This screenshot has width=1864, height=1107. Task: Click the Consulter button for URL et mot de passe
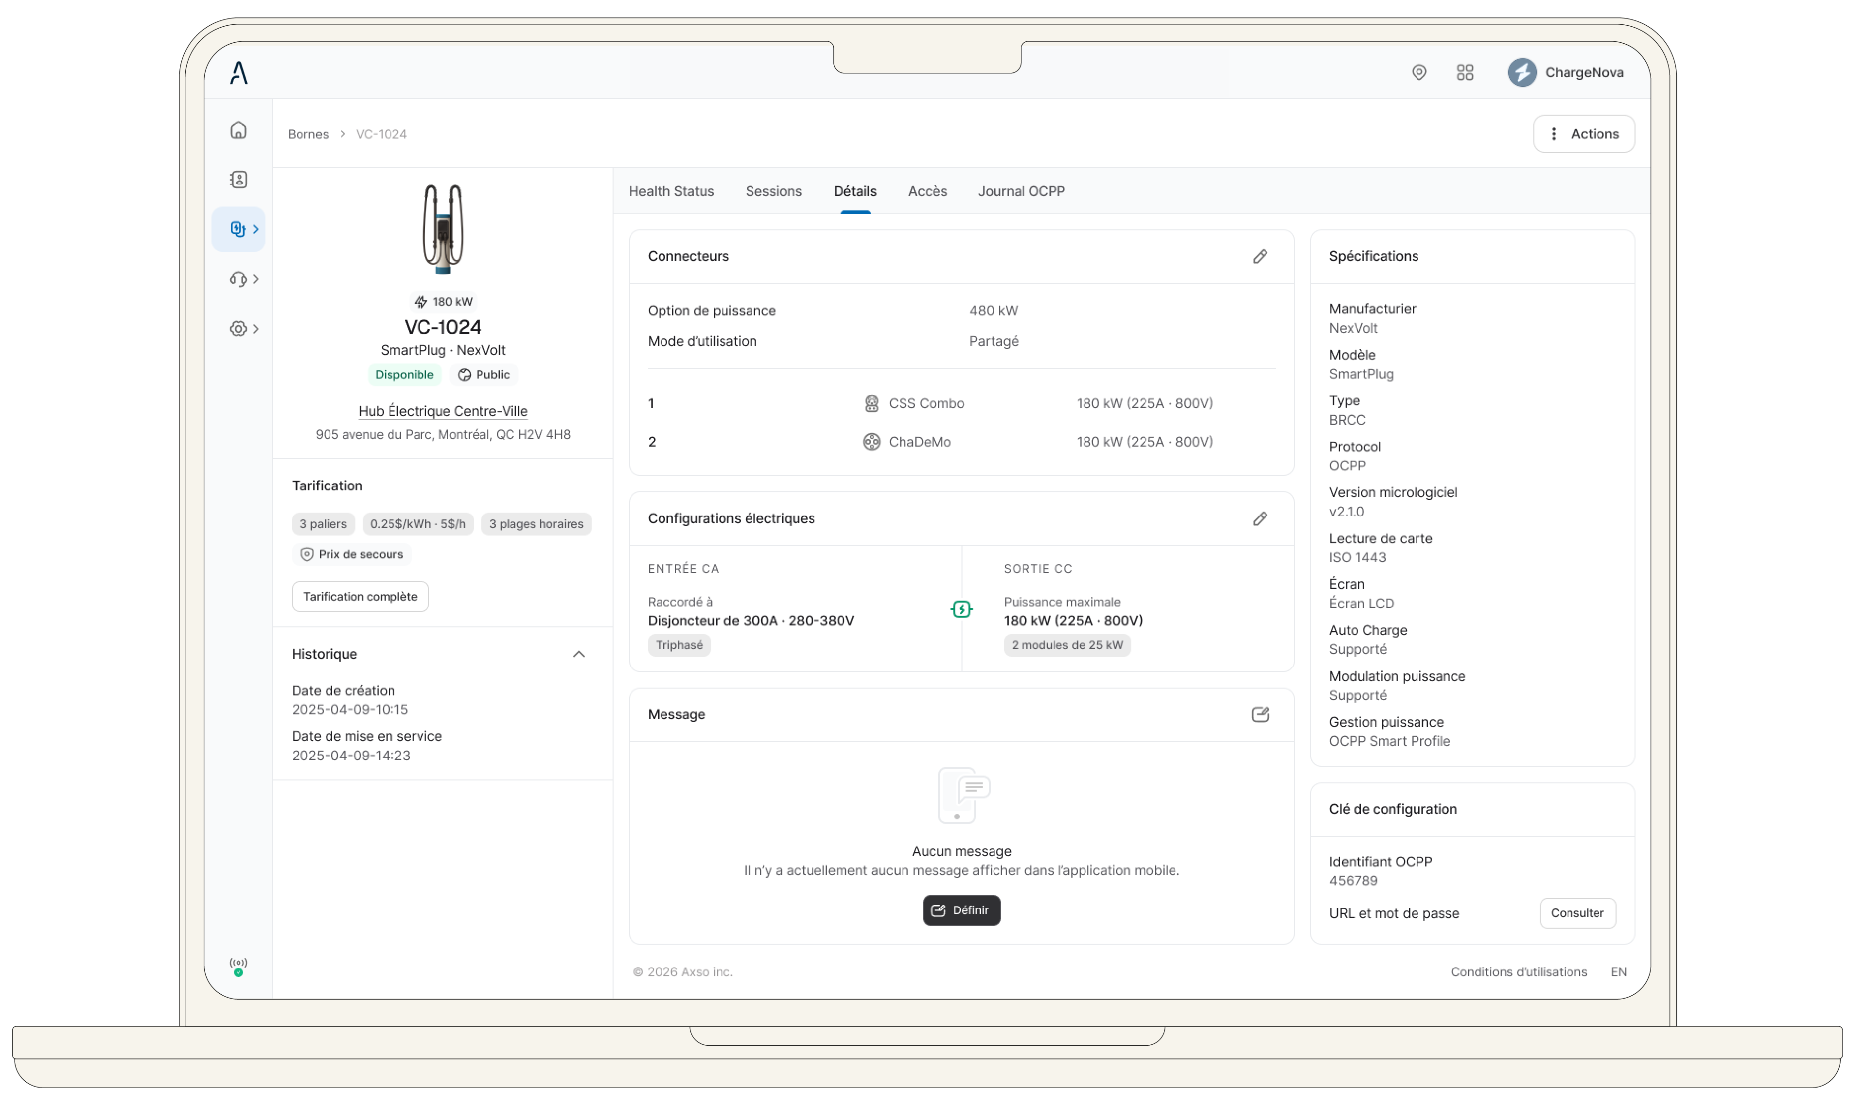(1578, 913)
